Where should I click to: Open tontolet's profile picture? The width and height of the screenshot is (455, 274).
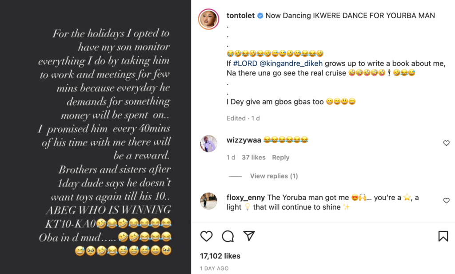[x=209, y=19]
